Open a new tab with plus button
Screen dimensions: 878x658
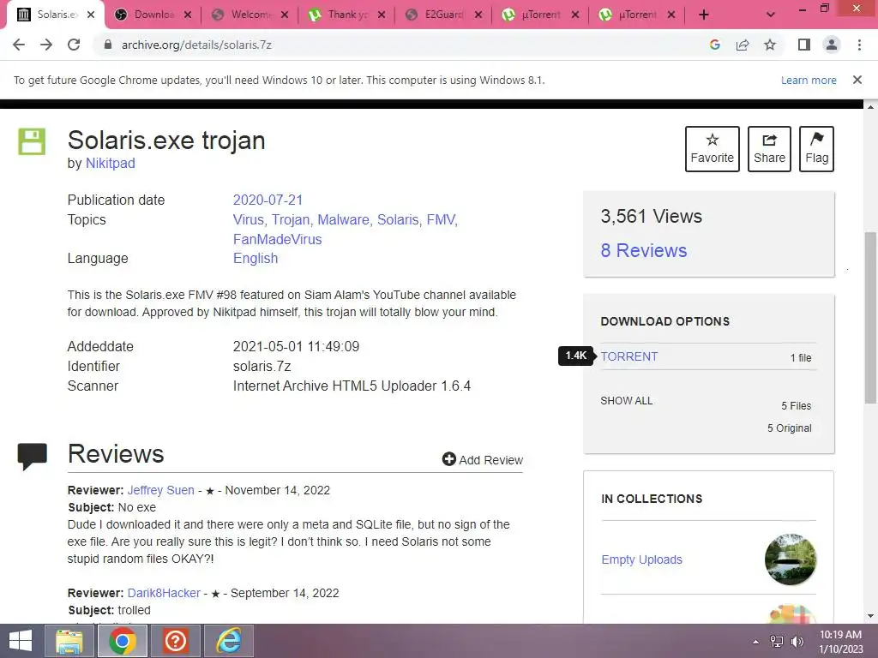[x=704, y=15]
